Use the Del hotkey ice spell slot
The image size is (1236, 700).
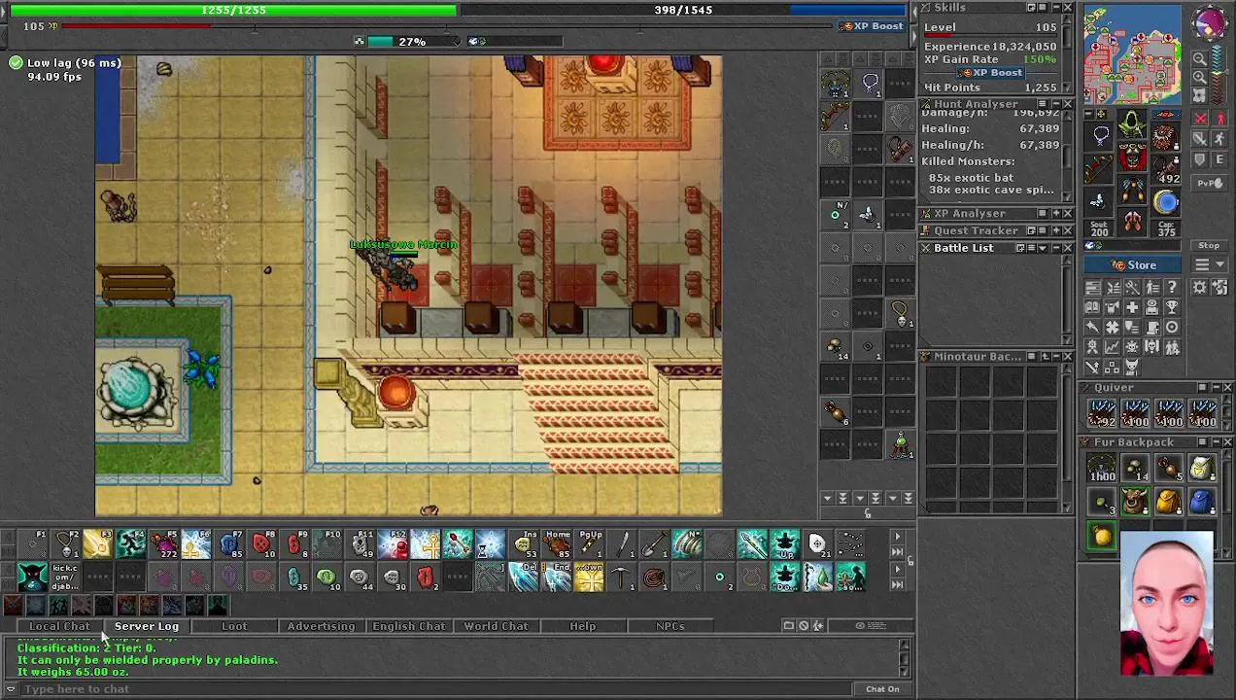coord(525,577)
